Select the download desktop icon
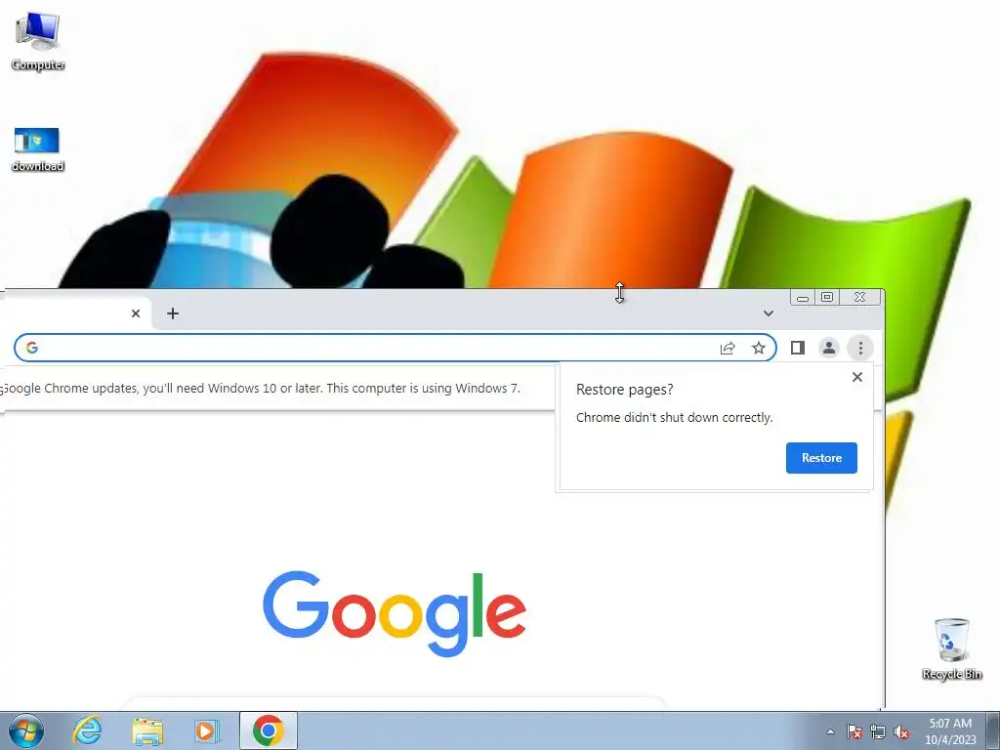This screenshot has width=1000, height=750. pyautogui.click(x=38, y=149)
